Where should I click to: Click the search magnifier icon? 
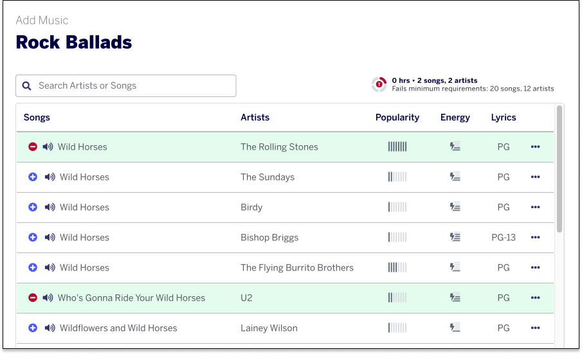[27, 86]
